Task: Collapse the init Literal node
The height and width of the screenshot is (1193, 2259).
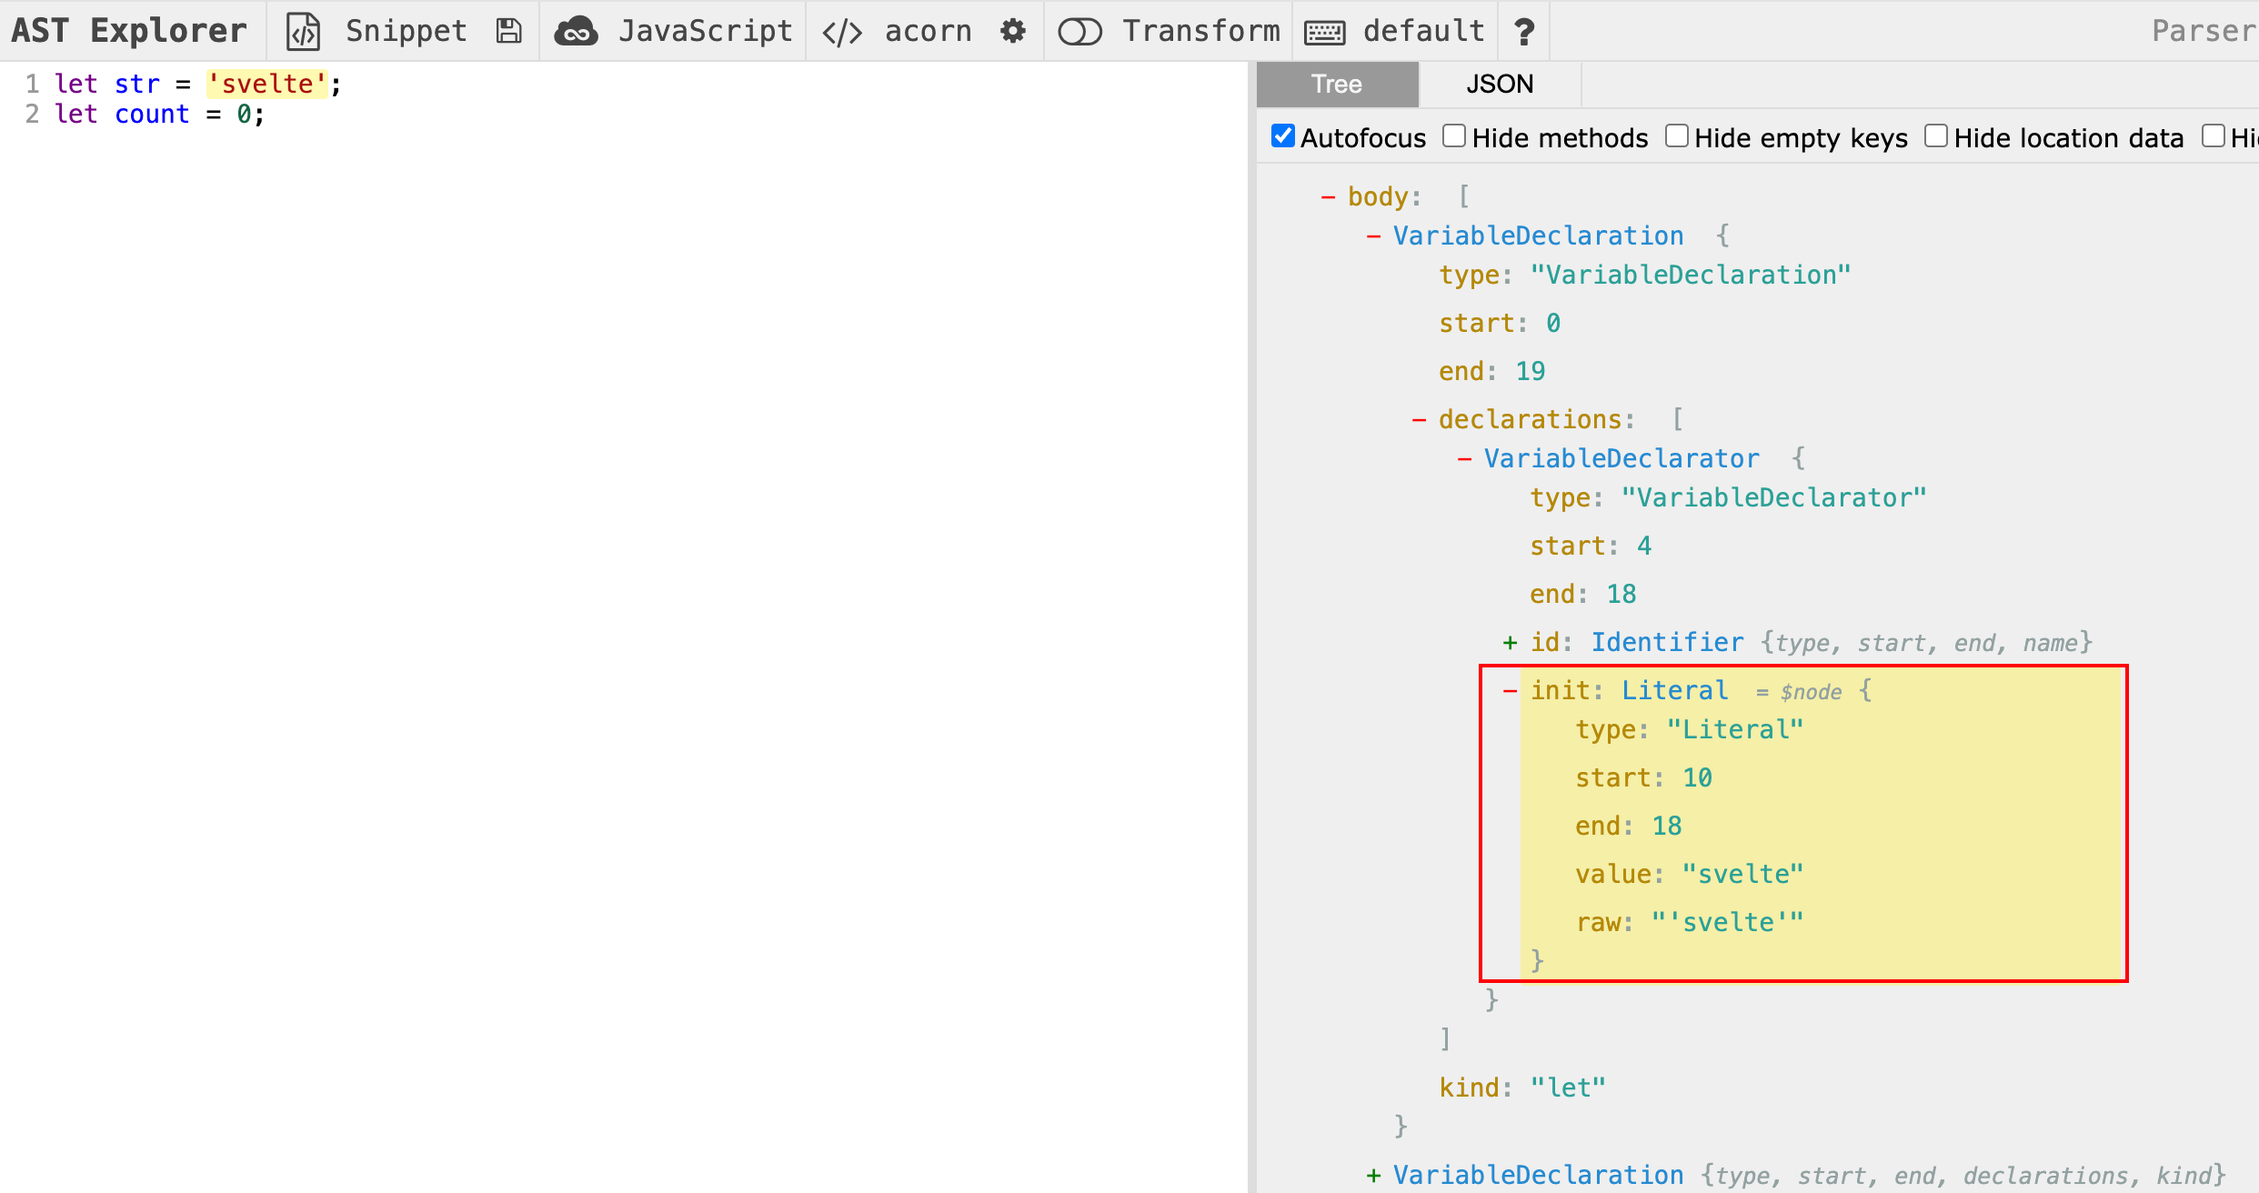Action: tap(1510, 691)
